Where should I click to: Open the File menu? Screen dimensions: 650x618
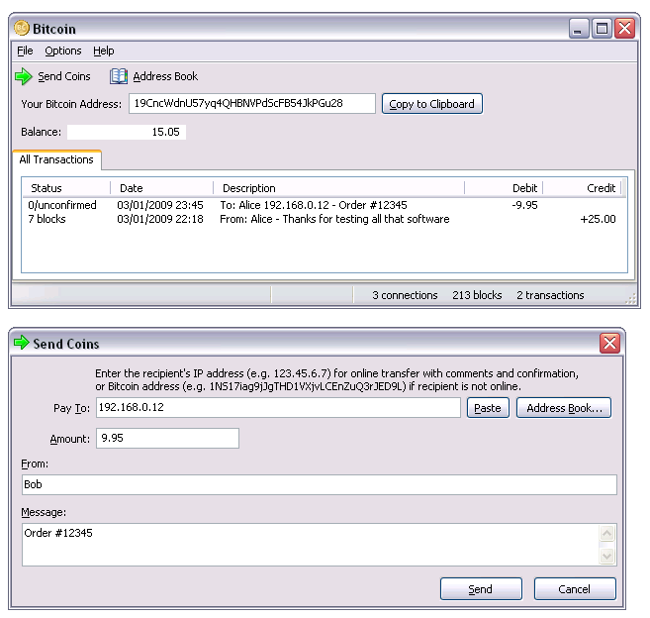[x=25, y=51]
